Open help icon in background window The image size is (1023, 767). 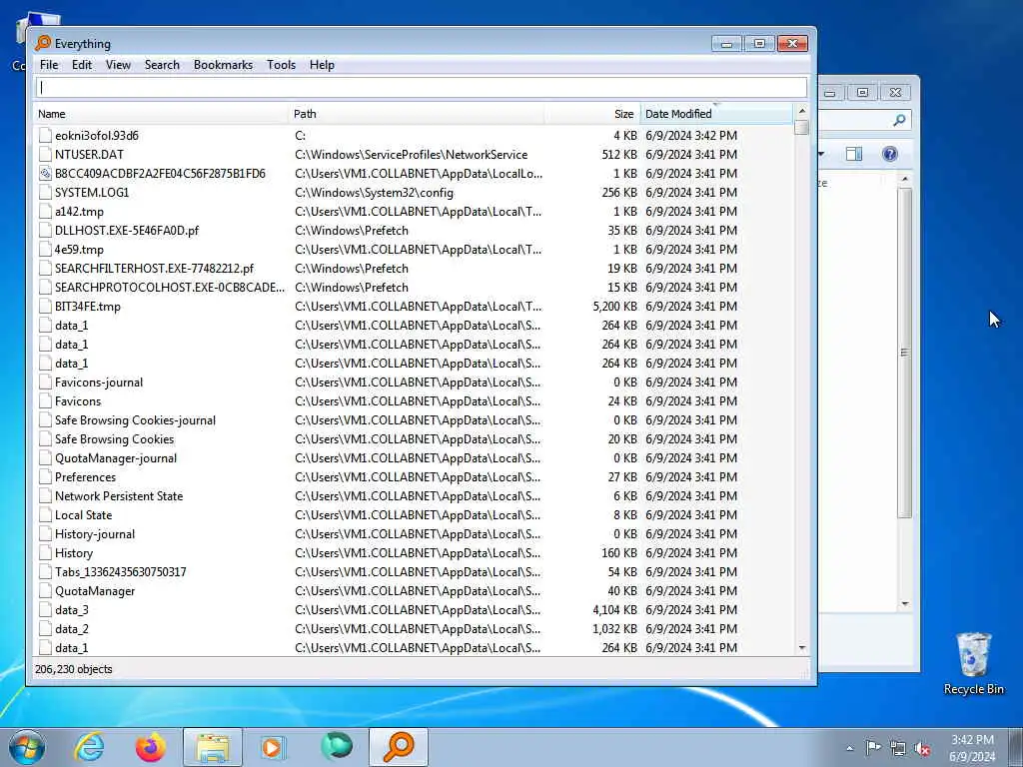[890, 154]
